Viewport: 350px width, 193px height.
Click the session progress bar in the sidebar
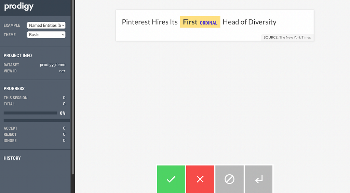30,113
